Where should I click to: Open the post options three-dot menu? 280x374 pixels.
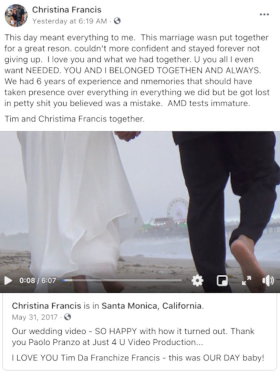(264, 14)
